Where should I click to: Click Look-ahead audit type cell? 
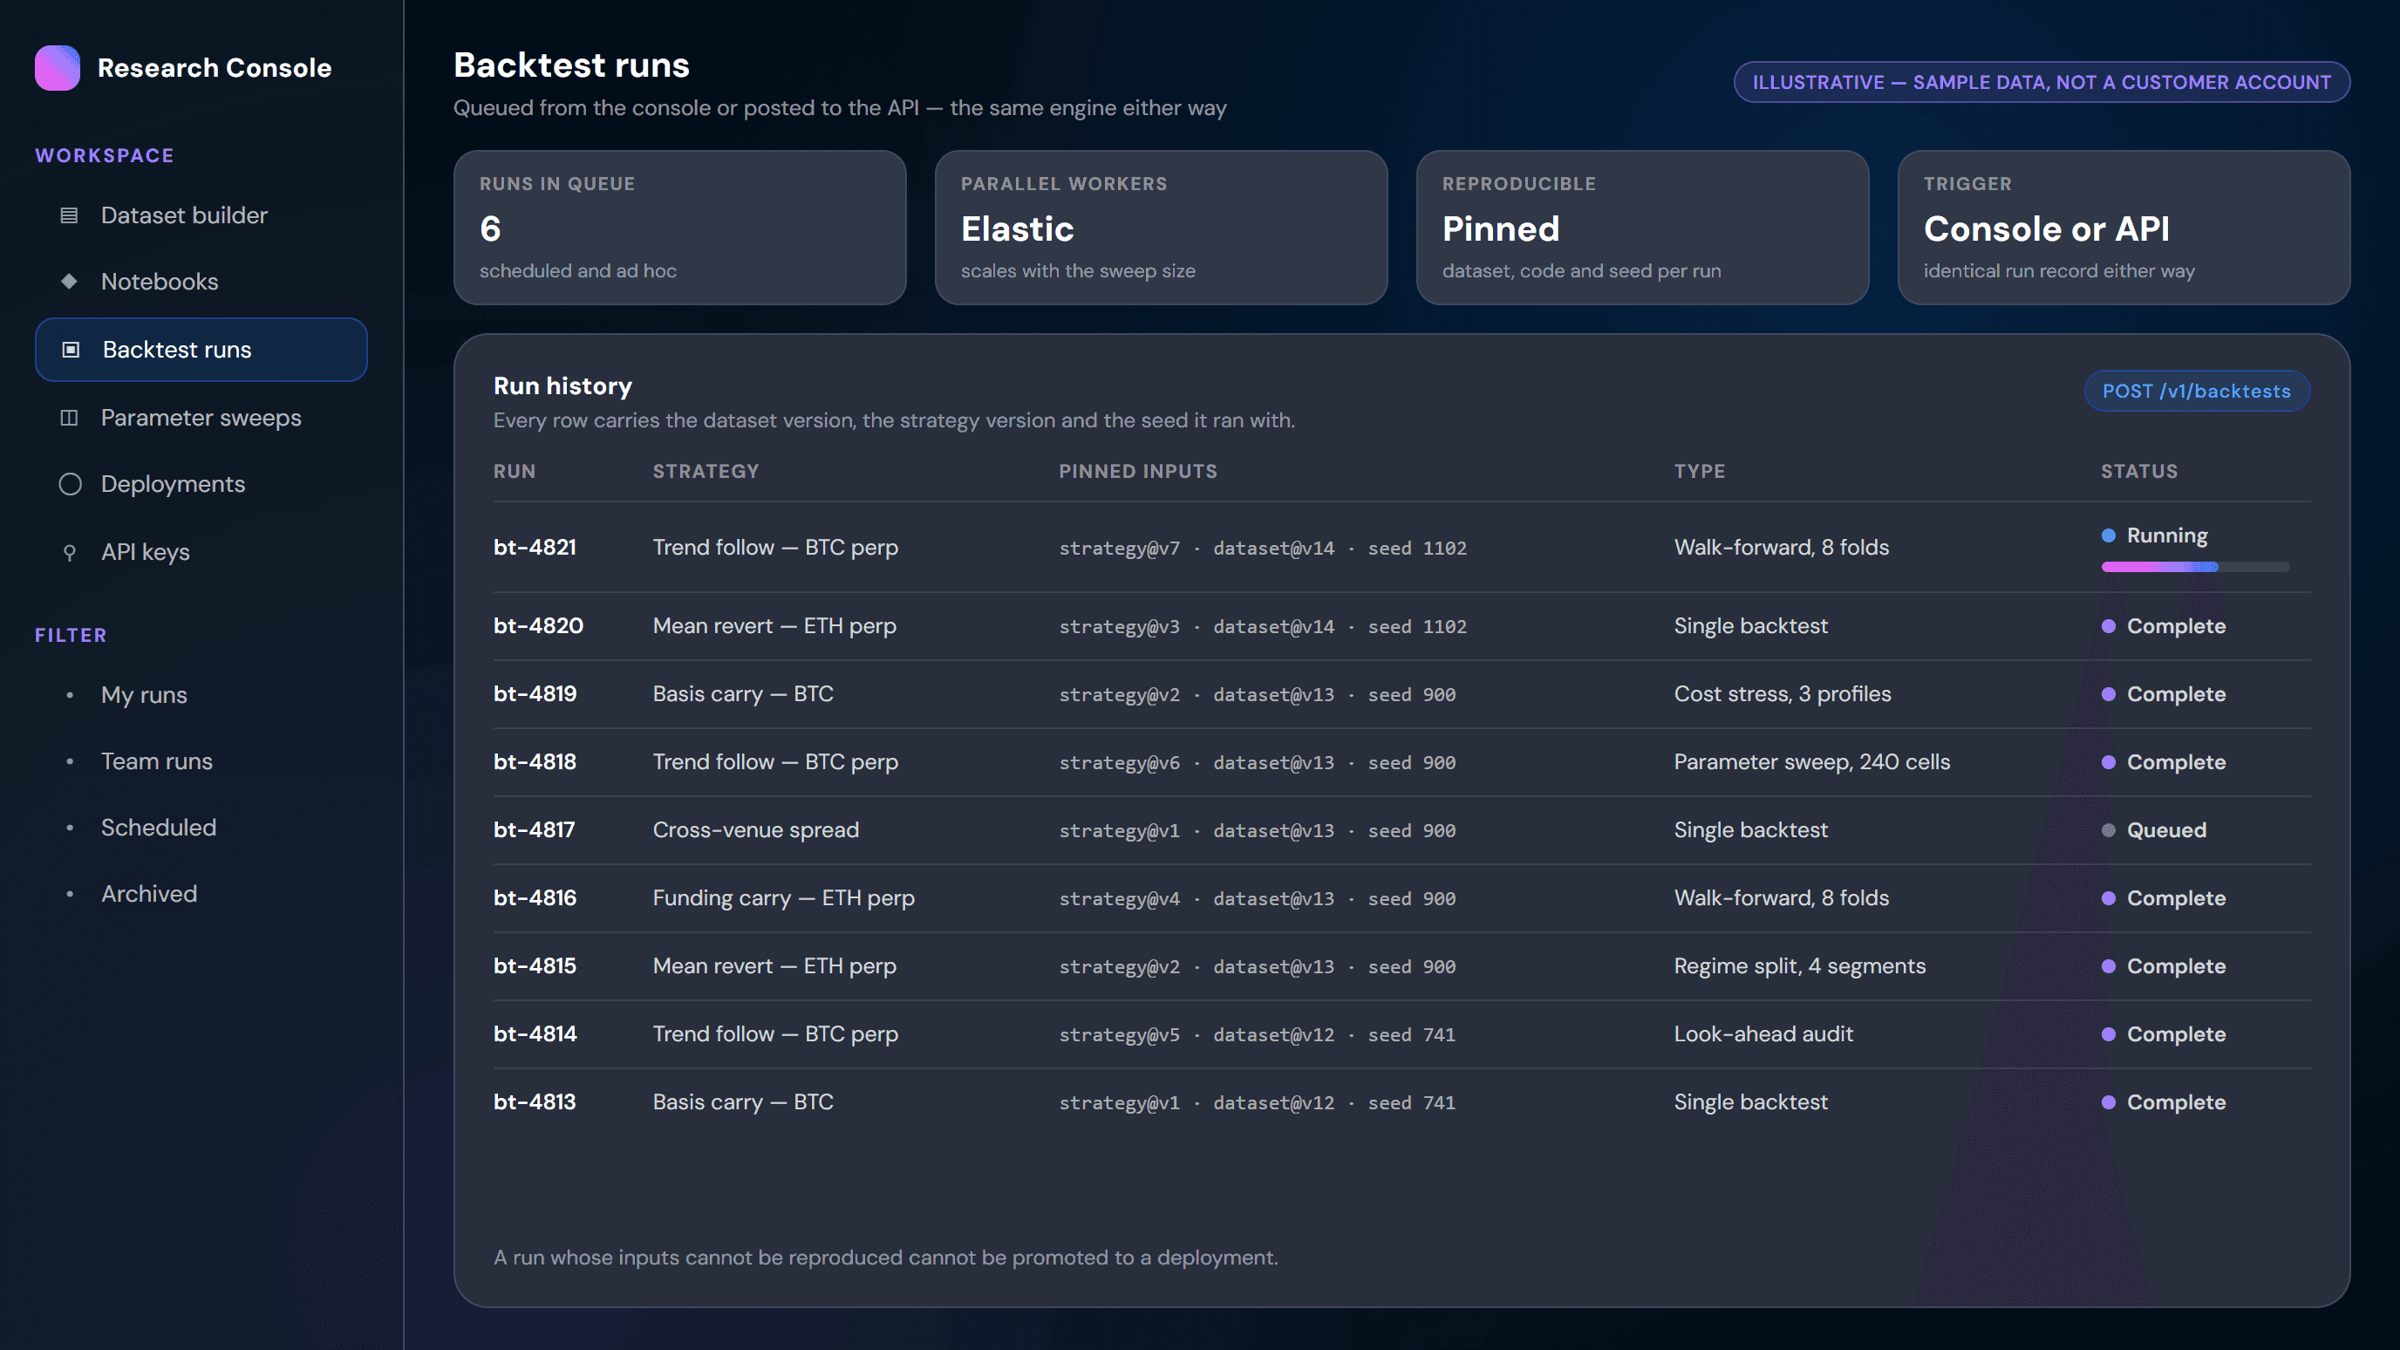click(1762, 1034)
